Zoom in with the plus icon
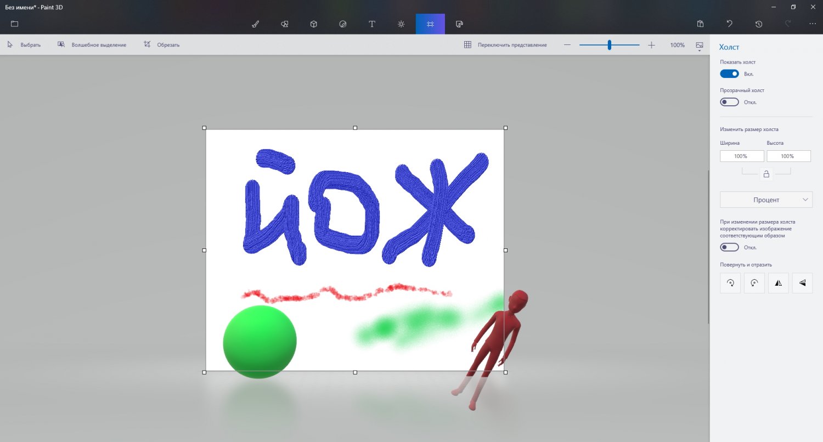Viewport: 823px width, 442px height. (x=651, y=45)
